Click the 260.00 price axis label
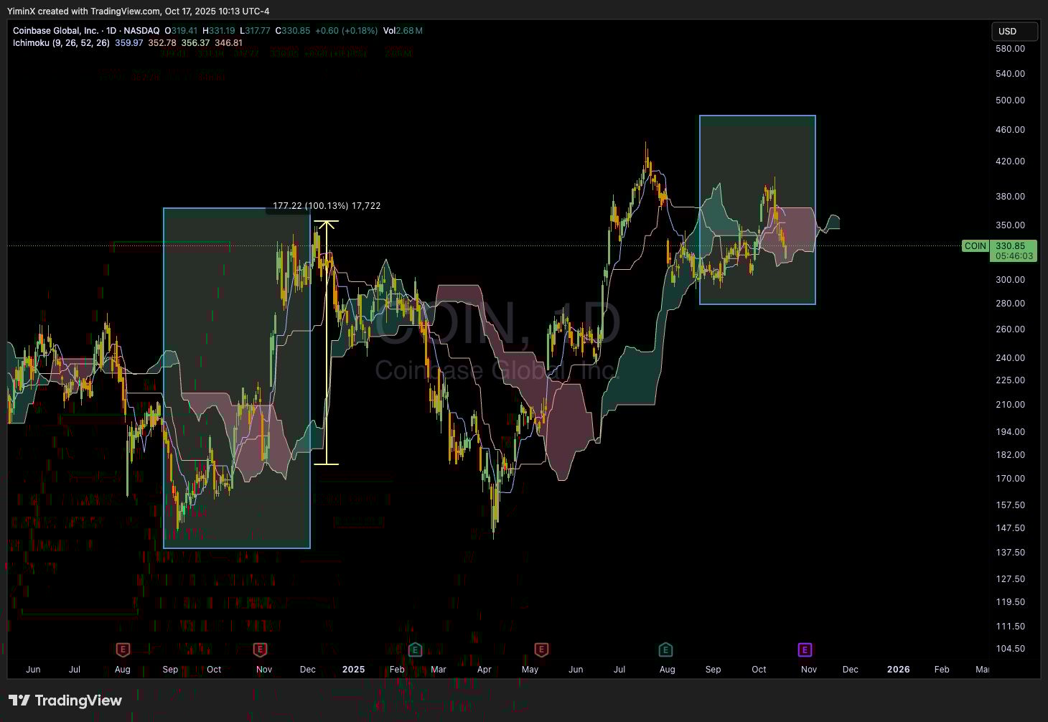The height and width of the screenshot is (722, 1048). [1010, 329]
